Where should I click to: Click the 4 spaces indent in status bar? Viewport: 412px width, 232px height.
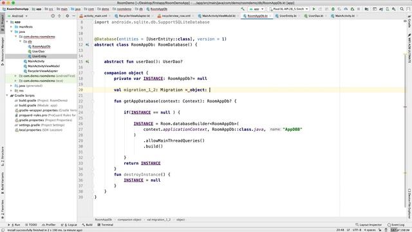[370, 230]
